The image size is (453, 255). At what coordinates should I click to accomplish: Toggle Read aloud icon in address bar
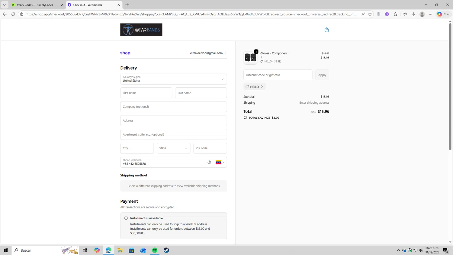363,14
